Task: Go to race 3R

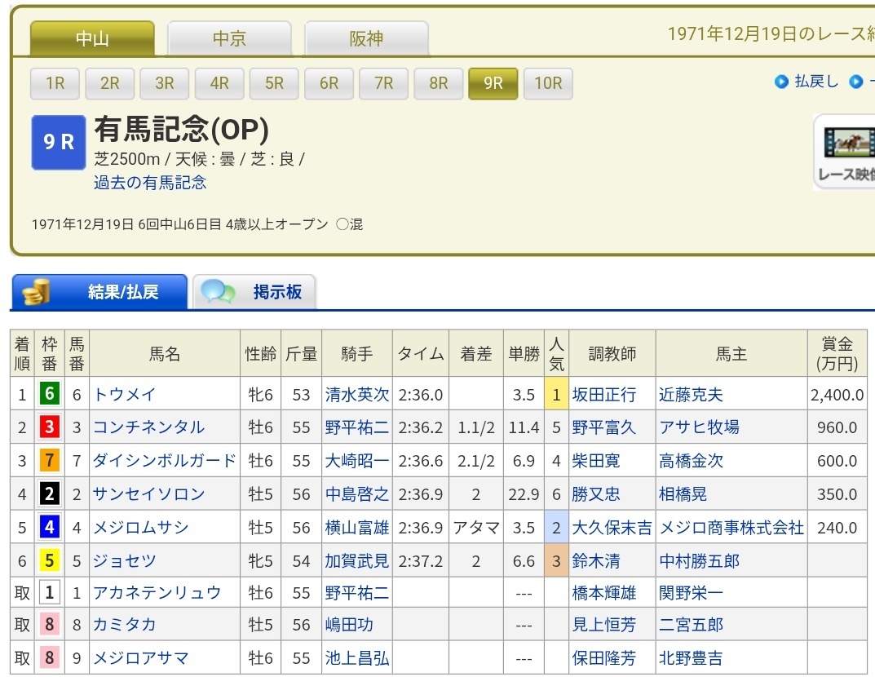Action: pos(165,83)
